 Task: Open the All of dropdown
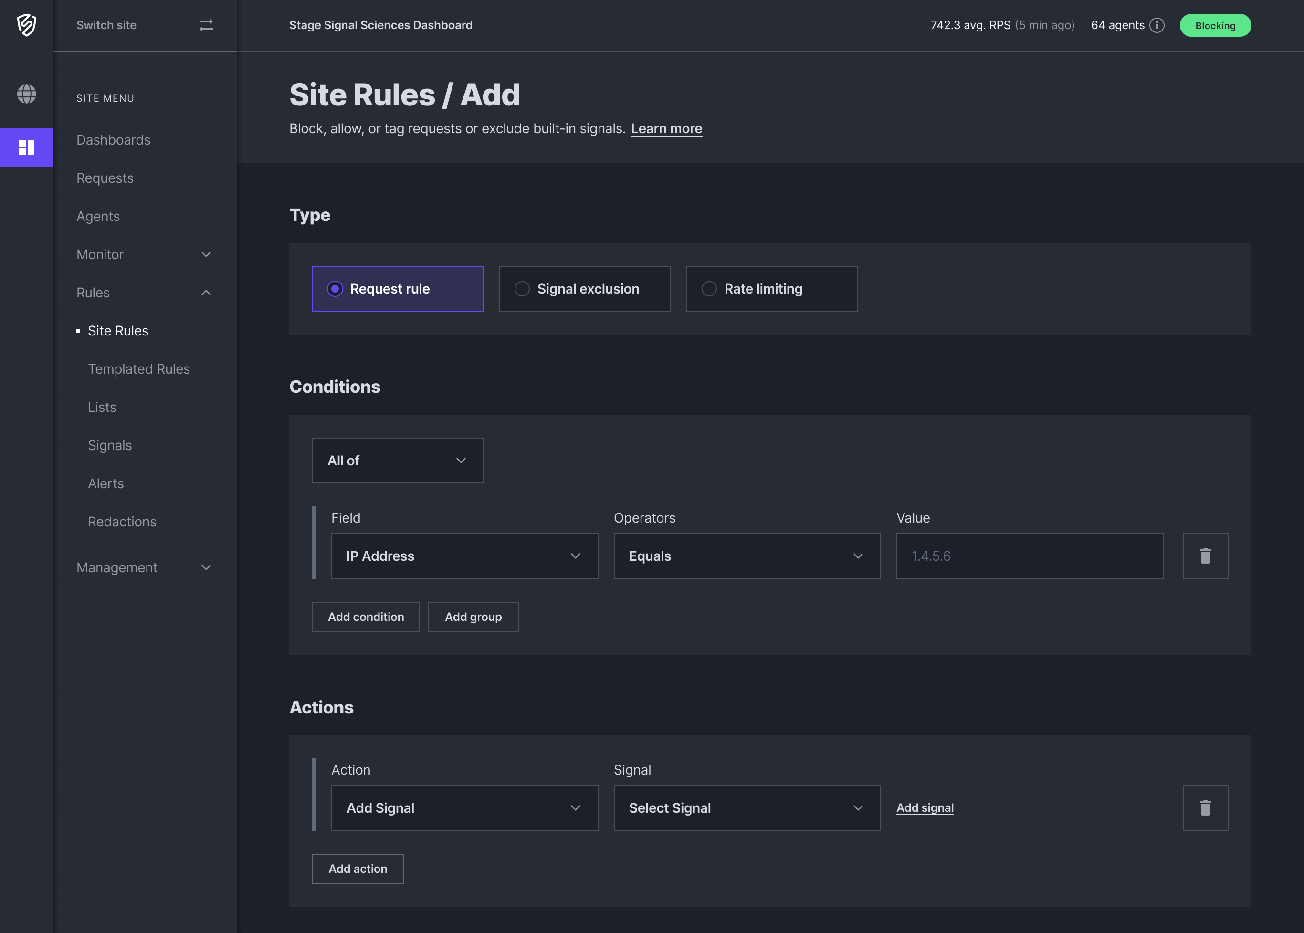(x=398, y=460)
